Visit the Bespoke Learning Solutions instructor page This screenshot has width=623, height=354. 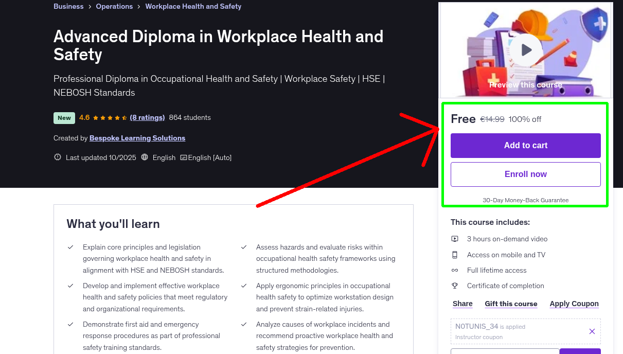coord(137,138)
